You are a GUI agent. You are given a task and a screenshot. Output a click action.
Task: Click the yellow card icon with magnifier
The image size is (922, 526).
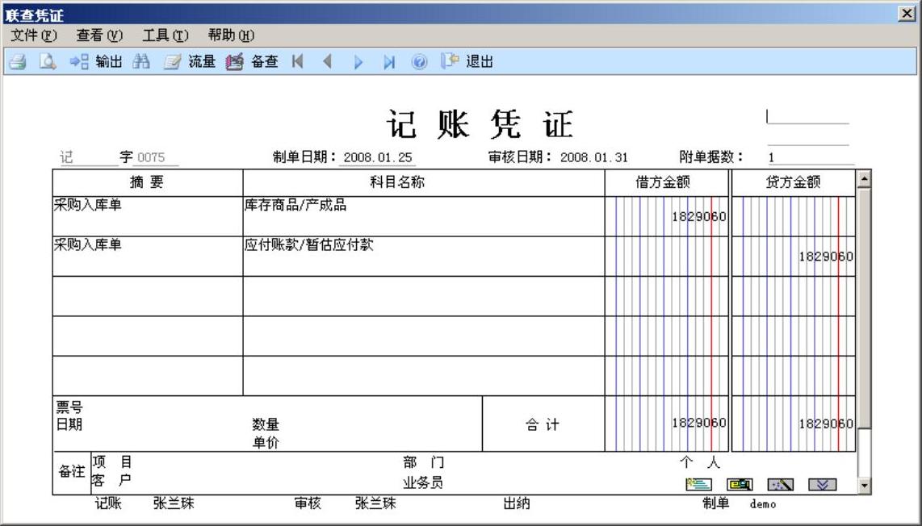(740, 484)
